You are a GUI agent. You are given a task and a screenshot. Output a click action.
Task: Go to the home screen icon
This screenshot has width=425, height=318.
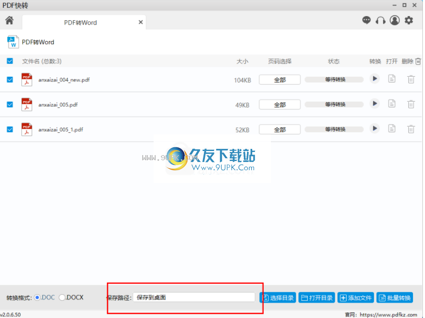point(9,20)
